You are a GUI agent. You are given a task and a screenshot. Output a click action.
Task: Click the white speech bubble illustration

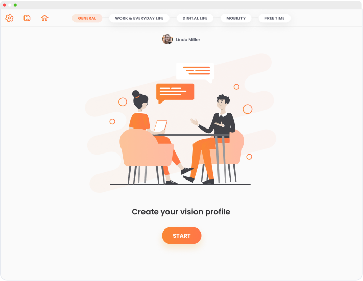[x=195, y=72]
